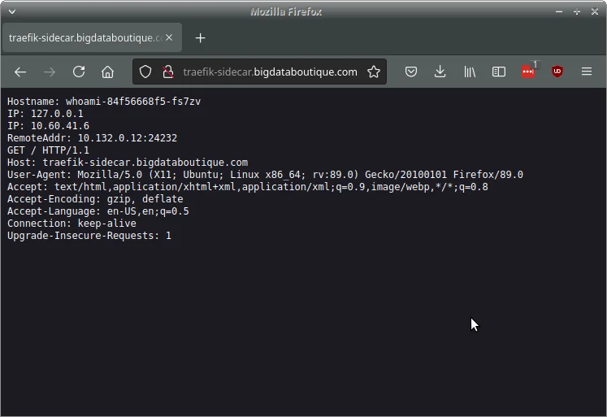Open the Library history and bookmarks

470,72
